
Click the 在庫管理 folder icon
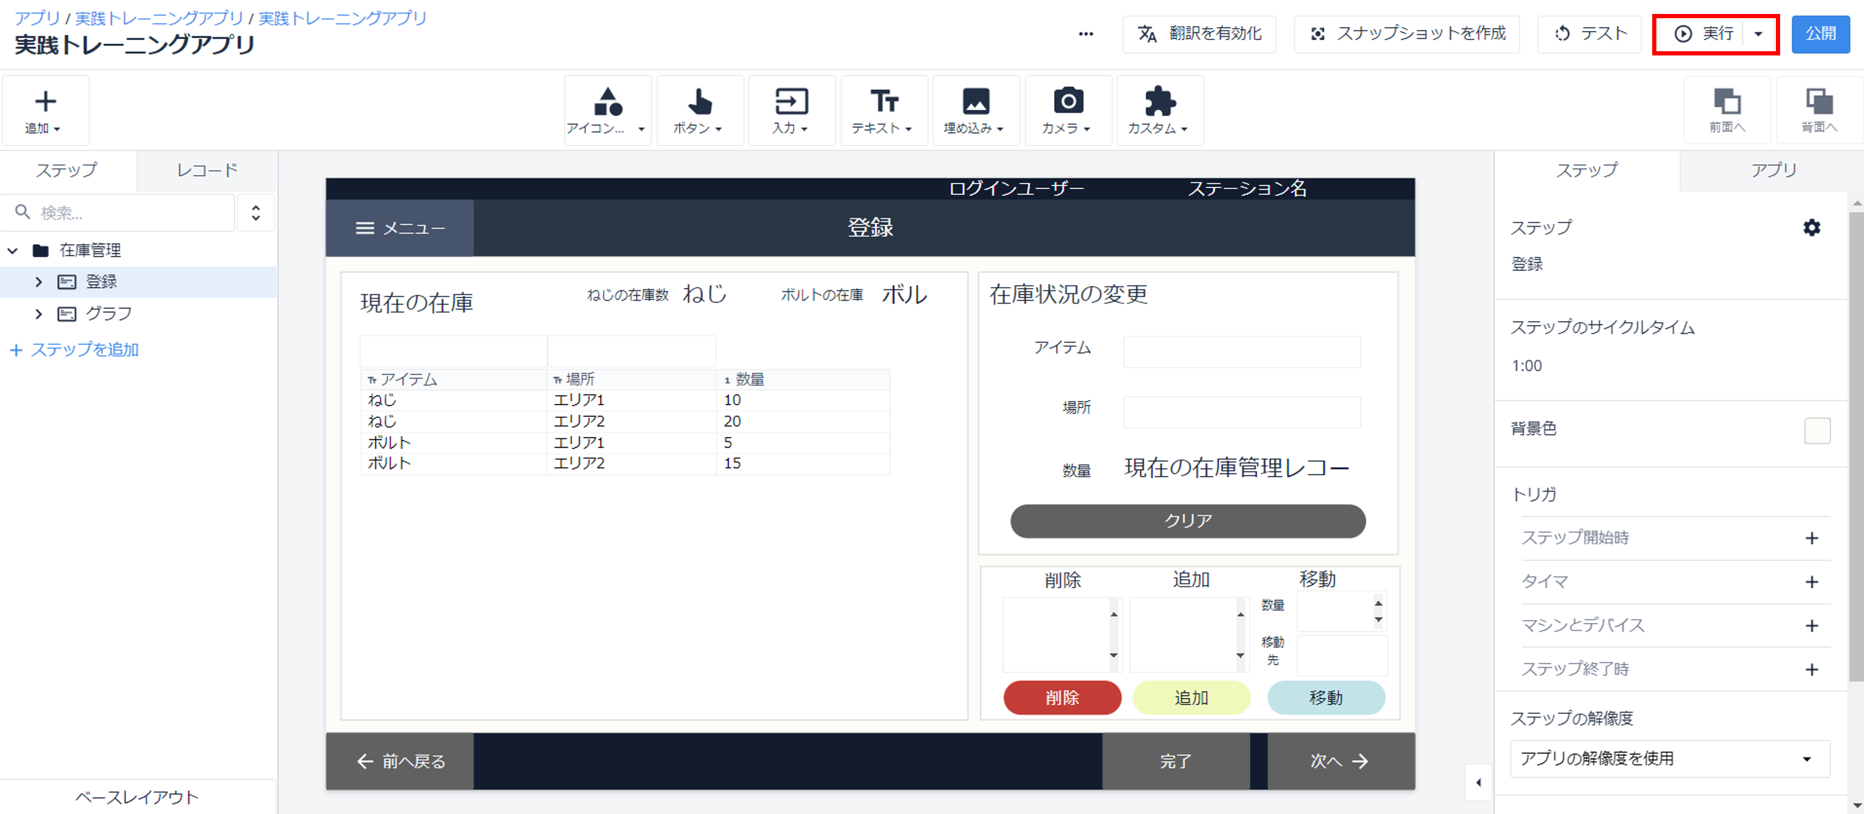point(41,250)
